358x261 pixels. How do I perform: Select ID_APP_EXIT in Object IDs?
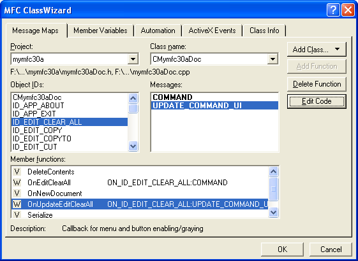70,114
